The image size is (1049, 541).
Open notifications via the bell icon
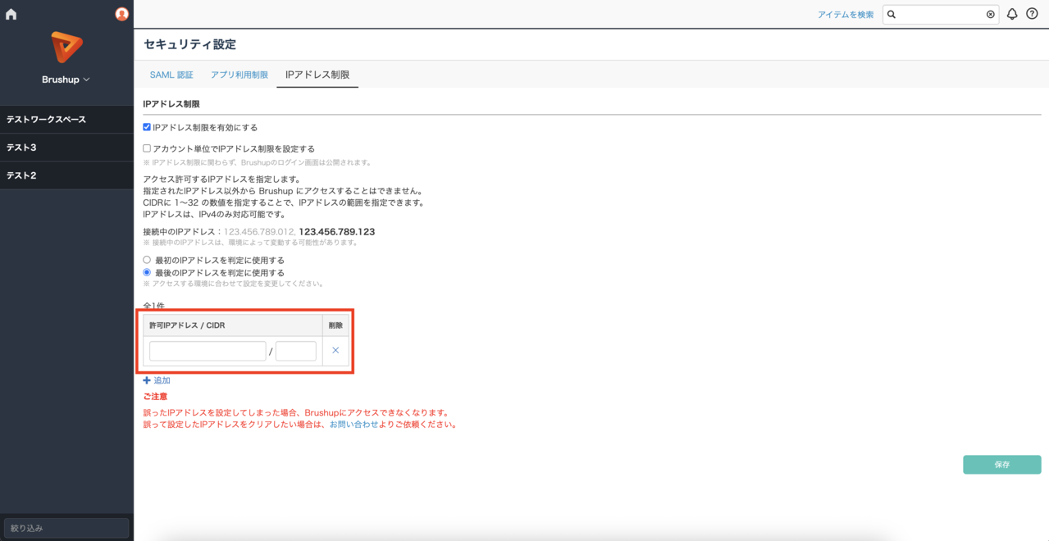click(x=1011, y=14)
